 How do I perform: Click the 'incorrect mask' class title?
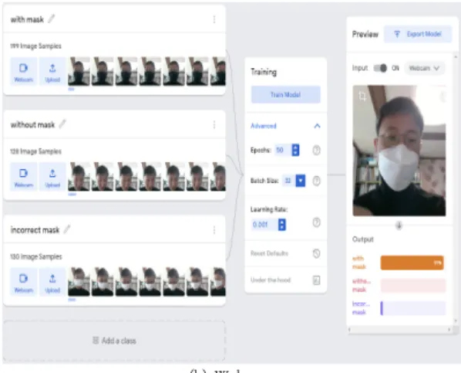pyautogui.click(x=35, y=230)
